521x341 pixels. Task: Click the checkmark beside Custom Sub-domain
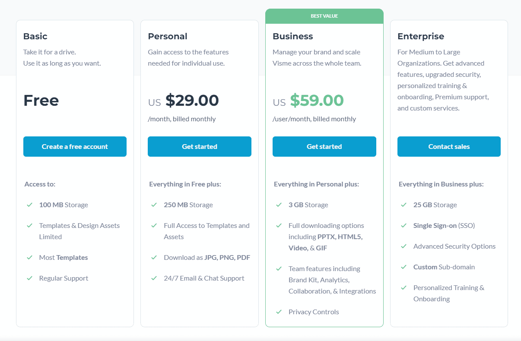pos(403,267)
